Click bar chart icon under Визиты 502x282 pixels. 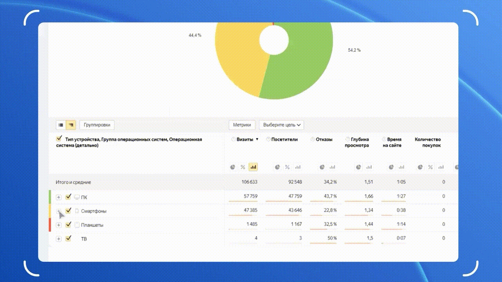coord(253,167)
